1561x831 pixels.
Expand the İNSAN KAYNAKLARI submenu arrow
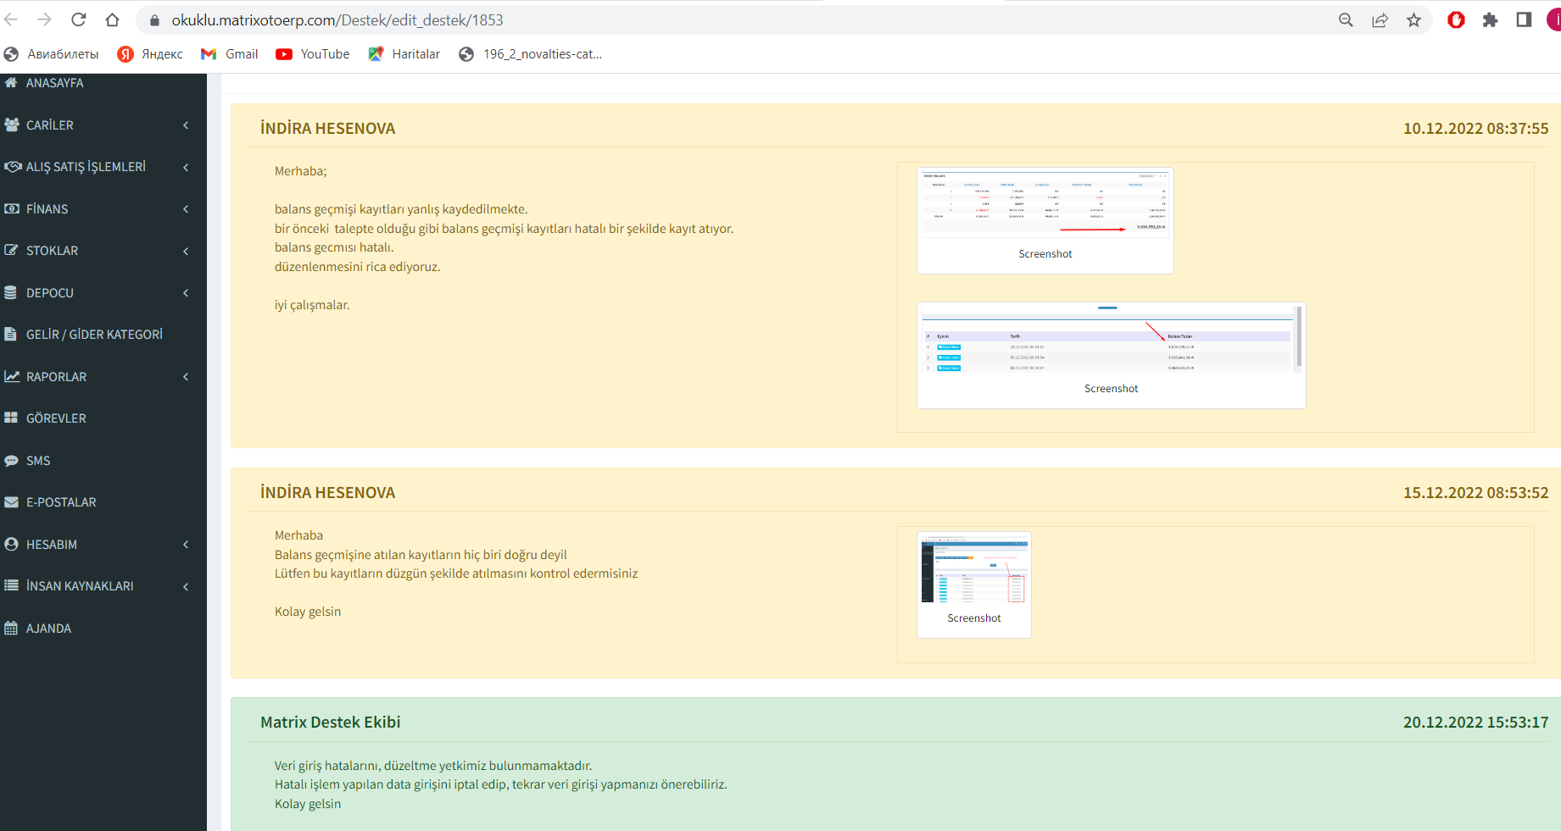(x=186, y=586)
